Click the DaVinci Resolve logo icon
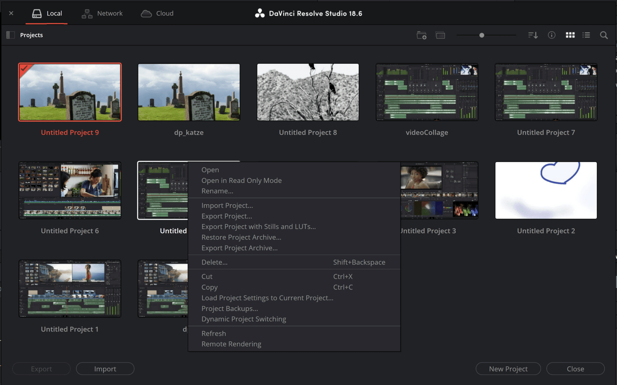 click(260, 13)
